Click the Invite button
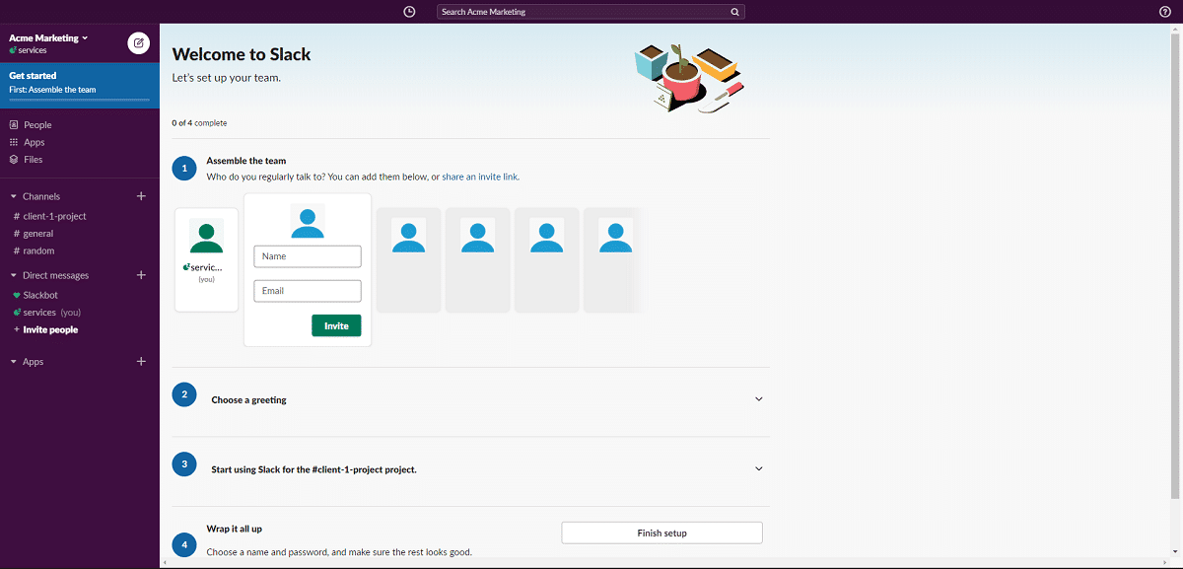This screenshot has width=1183, height=569. [336, 324]
